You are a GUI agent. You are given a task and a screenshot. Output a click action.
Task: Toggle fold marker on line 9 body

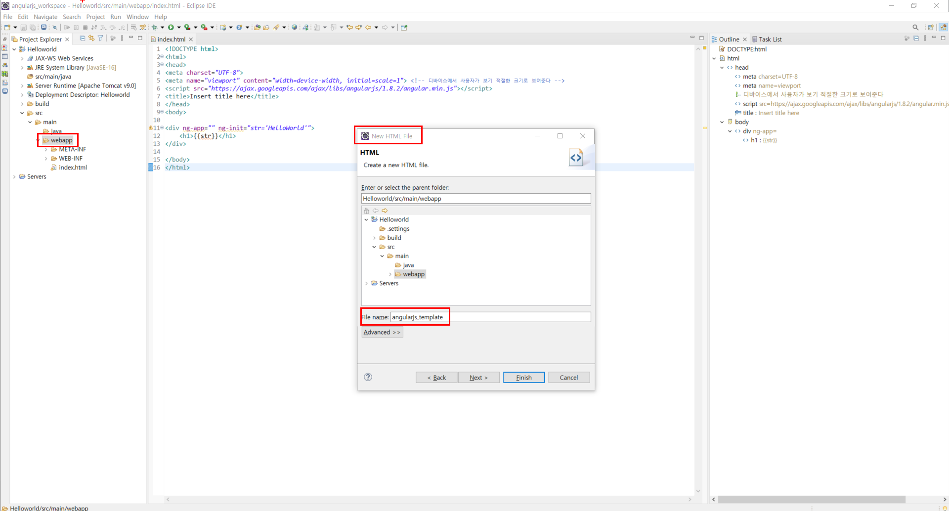(162, 112)
